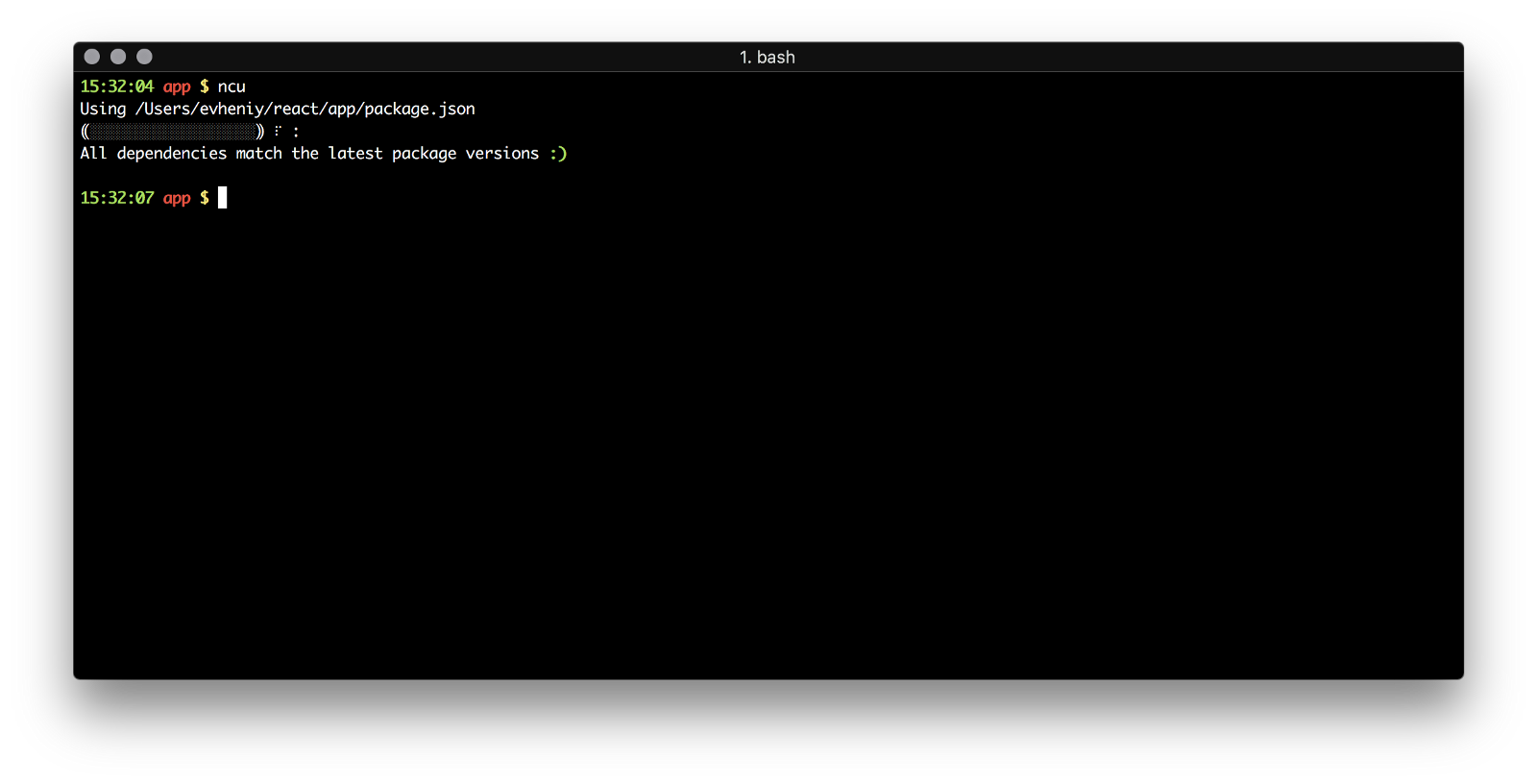Click the close window button
Screen dimensions: 1537x784
tap(92, 57)
